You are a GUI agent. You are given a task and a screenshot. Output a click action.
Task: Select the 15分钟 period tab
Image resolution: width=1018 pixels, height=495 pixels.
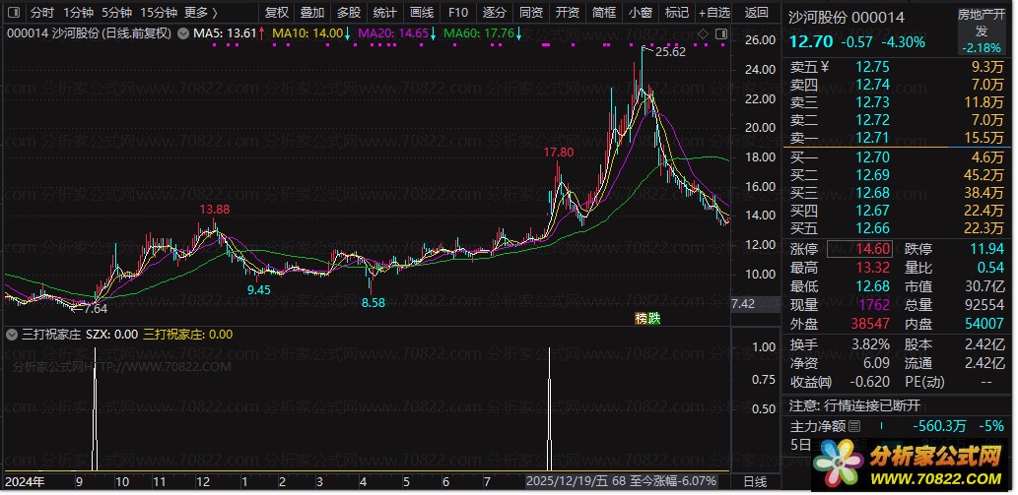point(159,13)
